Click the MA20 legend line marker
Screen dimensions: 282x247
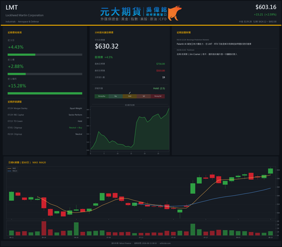[10, 171]
